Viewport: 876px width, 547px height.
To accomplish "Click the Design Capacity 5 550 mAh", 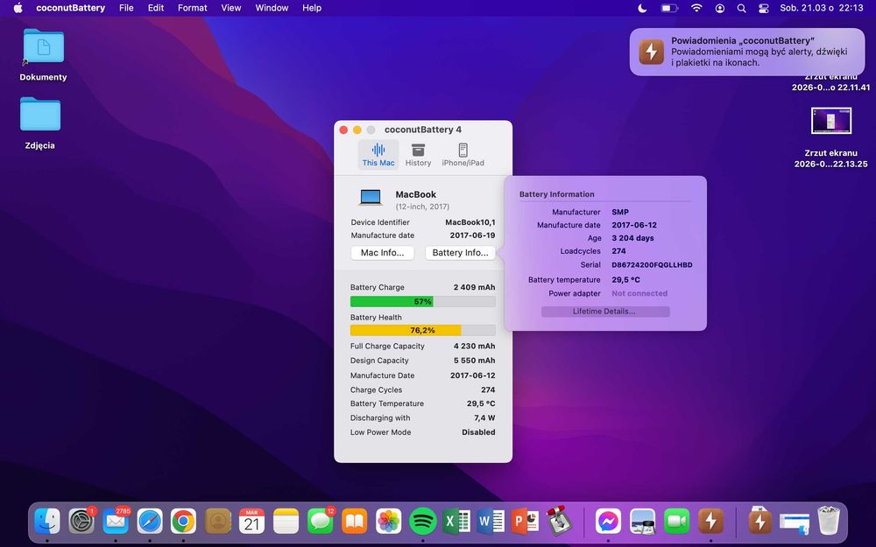I will pyautogui.click(x=474, y=361).
